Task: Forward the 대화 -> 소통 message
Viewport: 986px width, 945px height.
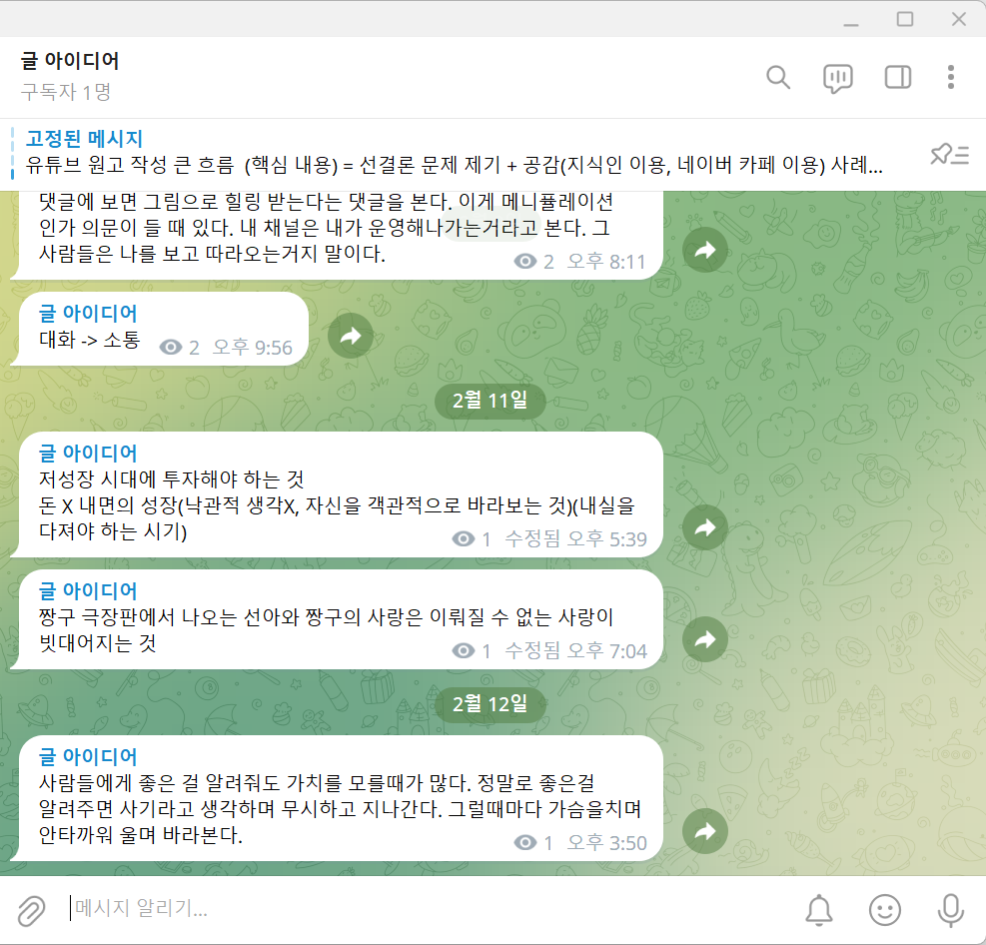Action: pyautogui.click(x=351, y=336)
